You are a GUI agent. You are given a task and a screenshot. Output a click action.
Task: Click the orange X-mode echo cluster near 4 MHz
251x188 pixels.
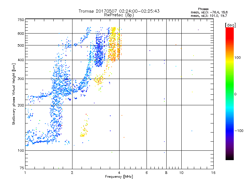point(114,45)
